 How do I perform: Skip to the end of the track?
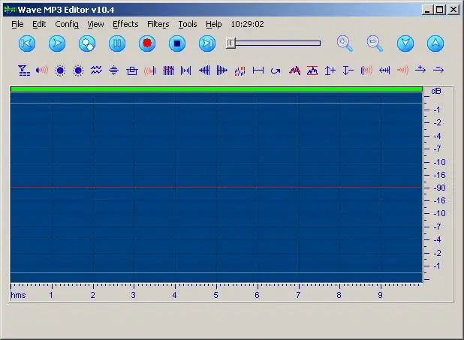(207, 44)
